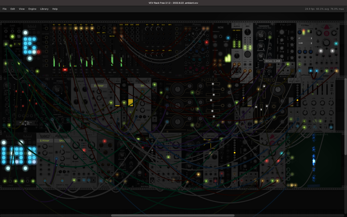Click the X 4 ratio display on CLKD
The height and width of the screenshot is (217, 347).
17,44
